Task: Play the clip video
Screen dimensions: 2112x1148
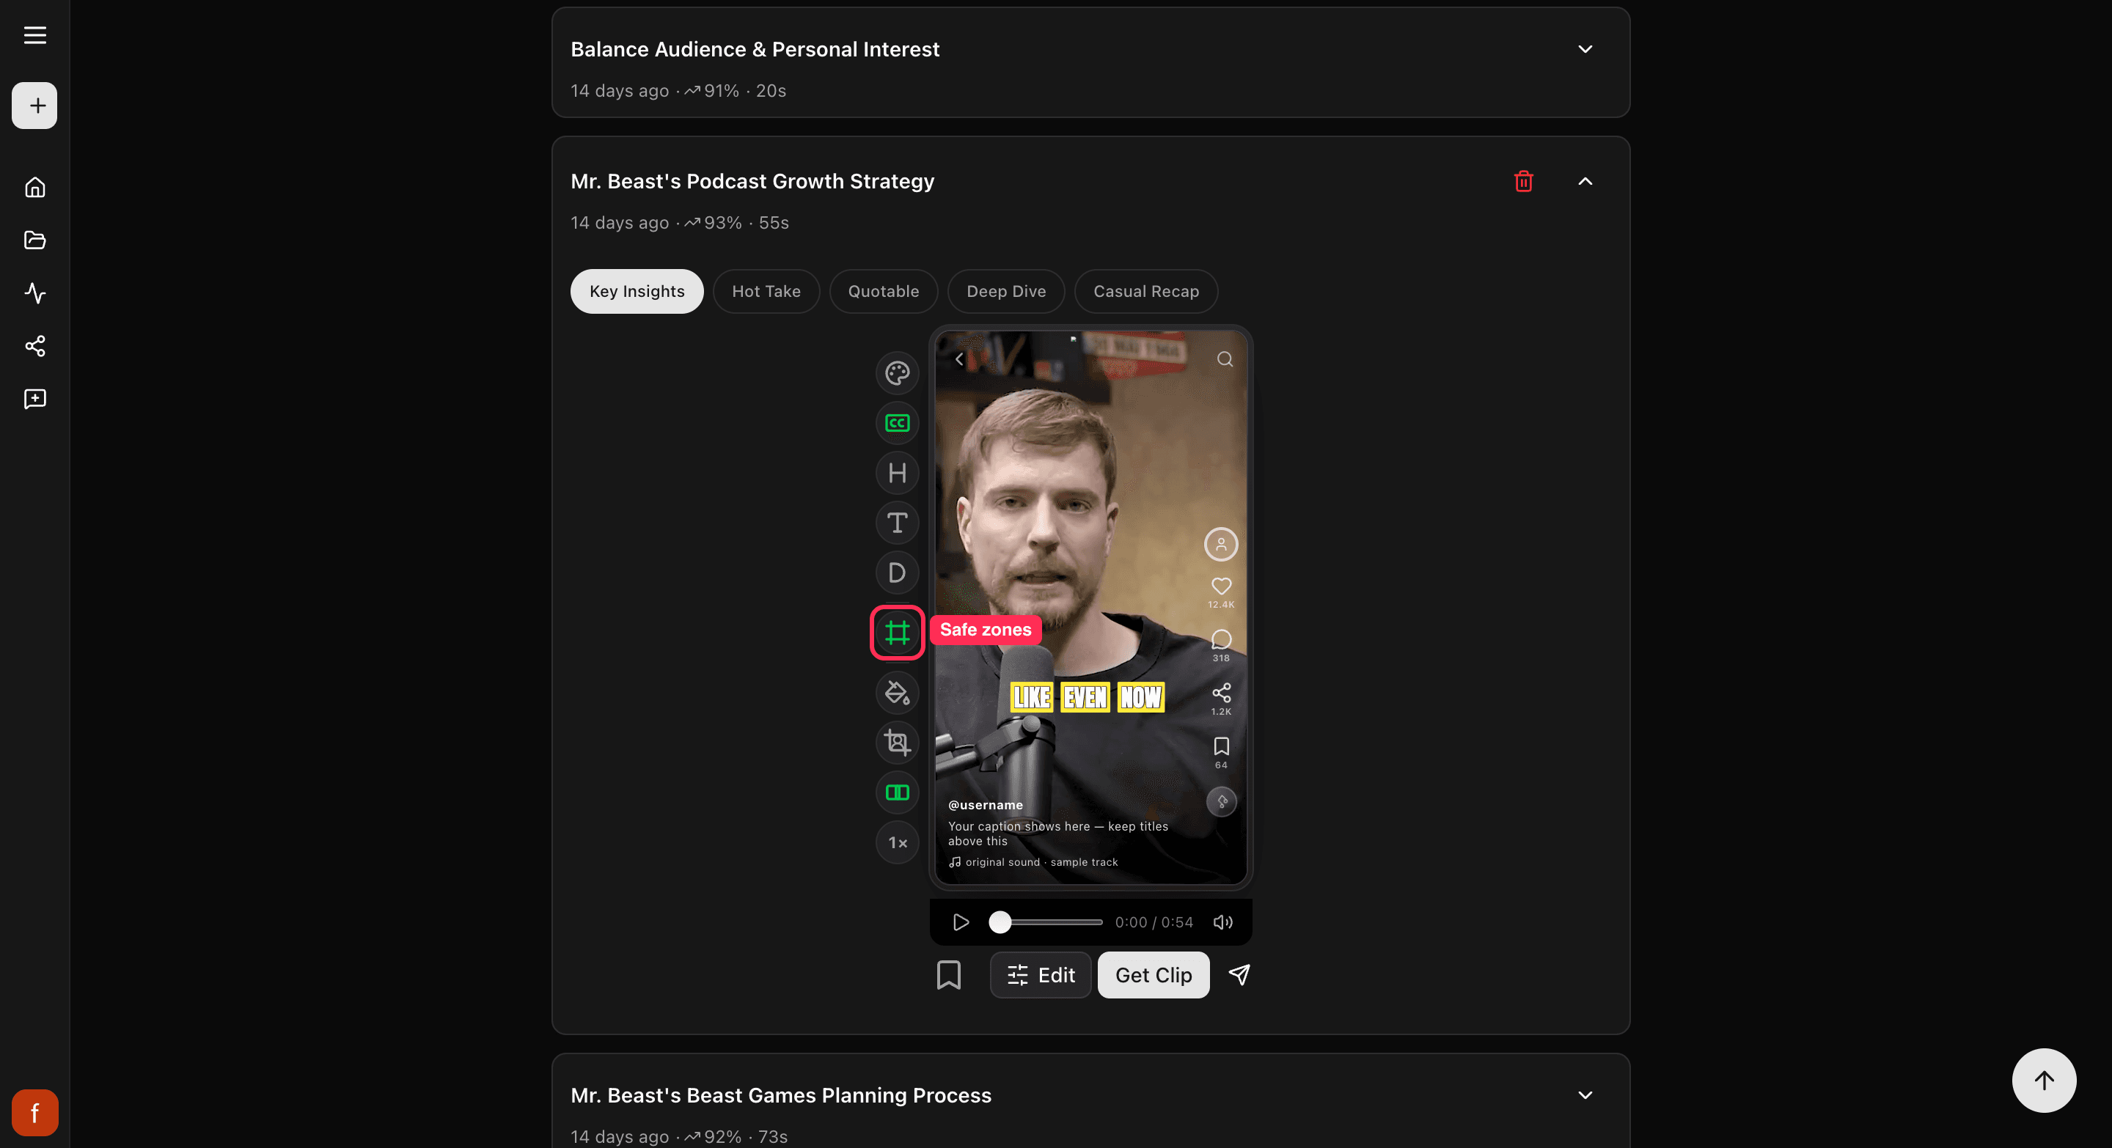Action: 960,923
